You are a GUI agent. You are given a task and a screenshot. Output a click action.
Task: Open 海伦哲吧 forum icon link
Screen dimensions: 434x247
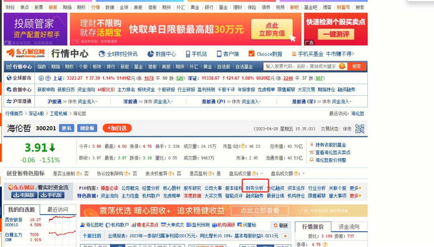(x=82, y=225)
